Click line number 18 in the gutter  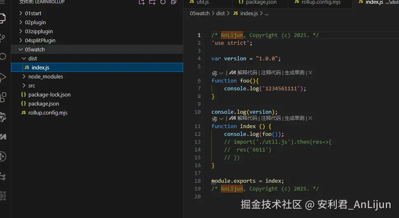click(x=197, y=181)
